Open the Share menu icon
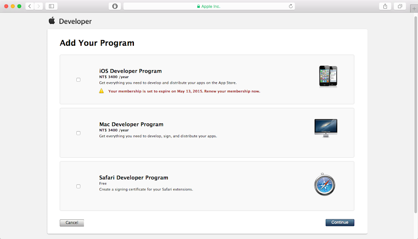Viewport: 418px width, 239px height. point(385,6)
